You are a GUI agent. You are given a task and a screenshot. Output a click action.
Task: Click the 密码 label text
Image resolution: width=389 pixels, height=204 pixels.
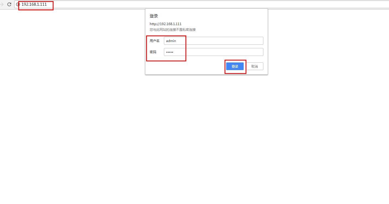(x=153, y=52)
